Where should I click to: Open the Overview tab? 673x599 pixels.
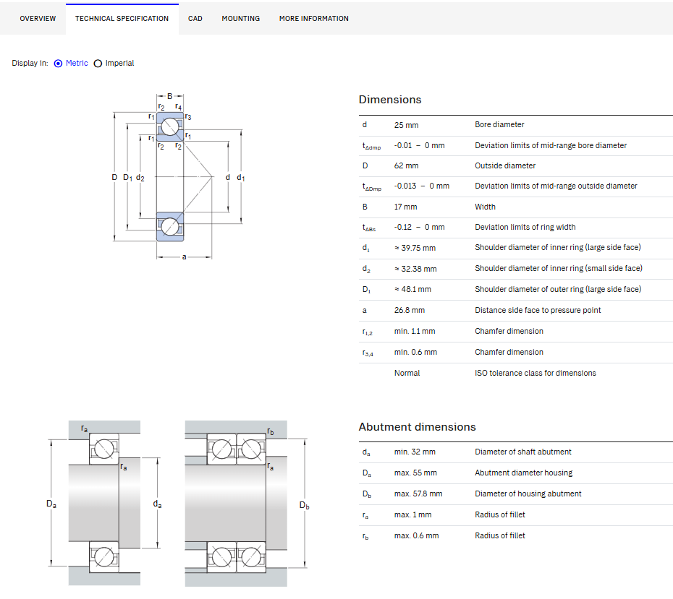pos(38,18)
